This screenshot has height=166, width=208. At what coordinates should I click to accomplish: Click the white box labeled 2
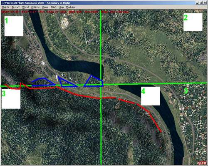[193, 22]
